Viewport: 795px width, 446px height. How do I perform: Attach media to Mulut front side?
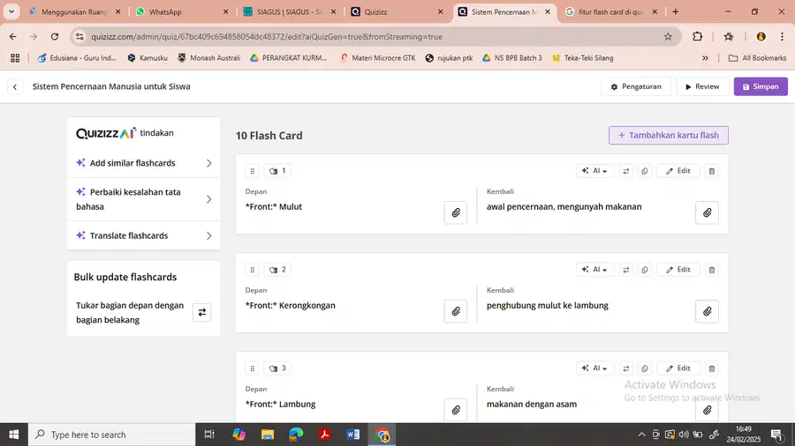(x=455, y=212)
